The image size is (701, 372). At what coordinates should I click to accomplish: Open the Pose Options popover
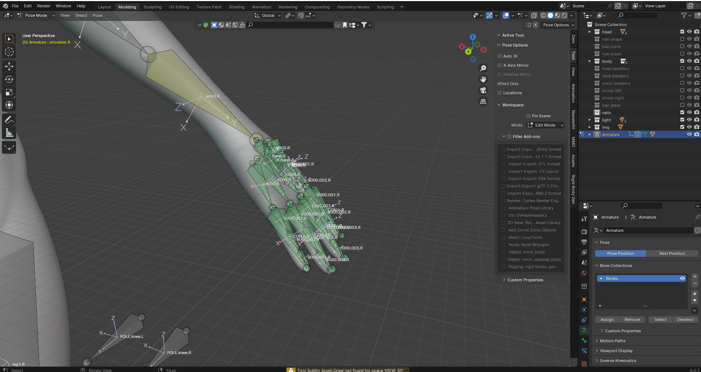[558, 25]
